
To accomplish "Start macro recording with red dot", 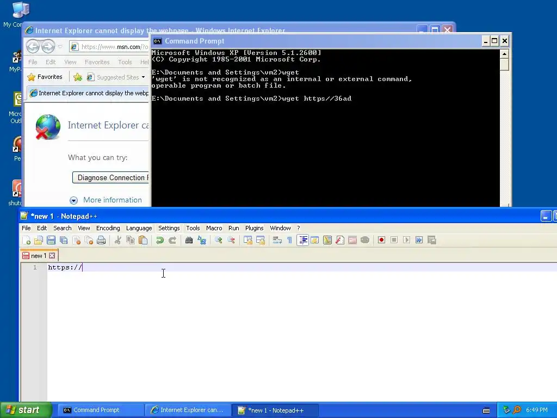I will (381, 240).
